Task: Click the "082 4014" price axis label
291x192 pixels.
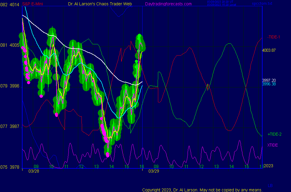Action: tap(10, 5)
